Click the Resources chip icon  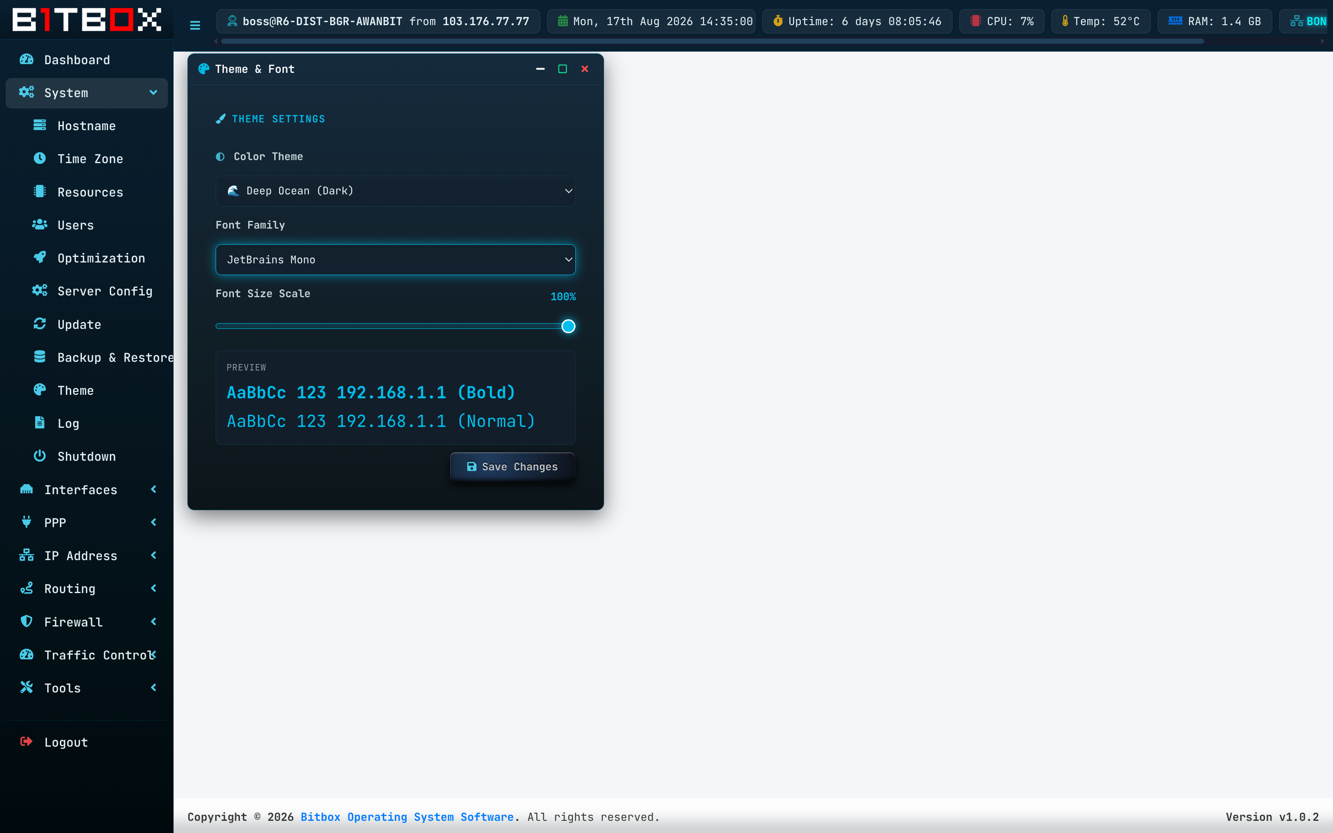39,191
